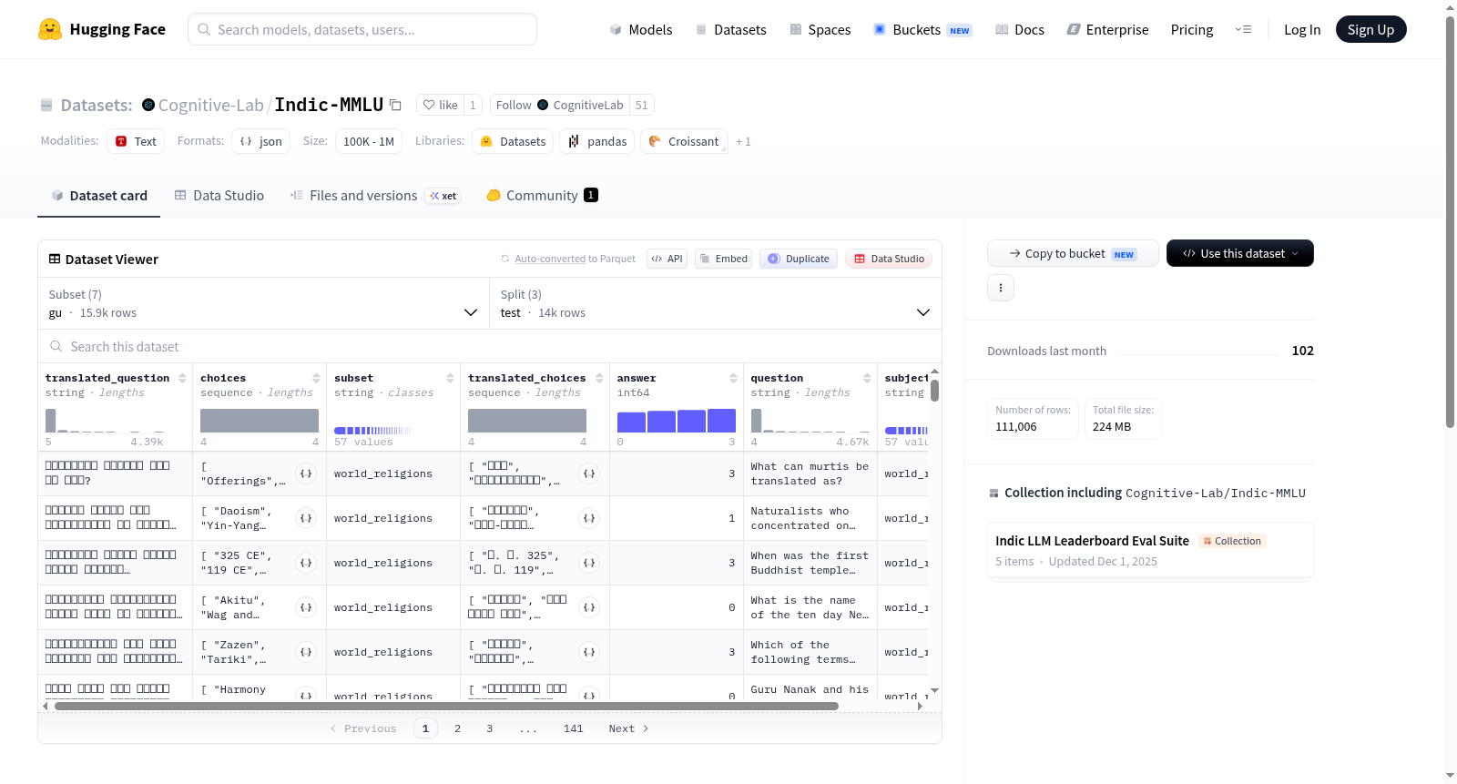1457x784 pixels.
Task: Expand JSON for the "Daoism" choices cell
Action: [x=306, y=518]
